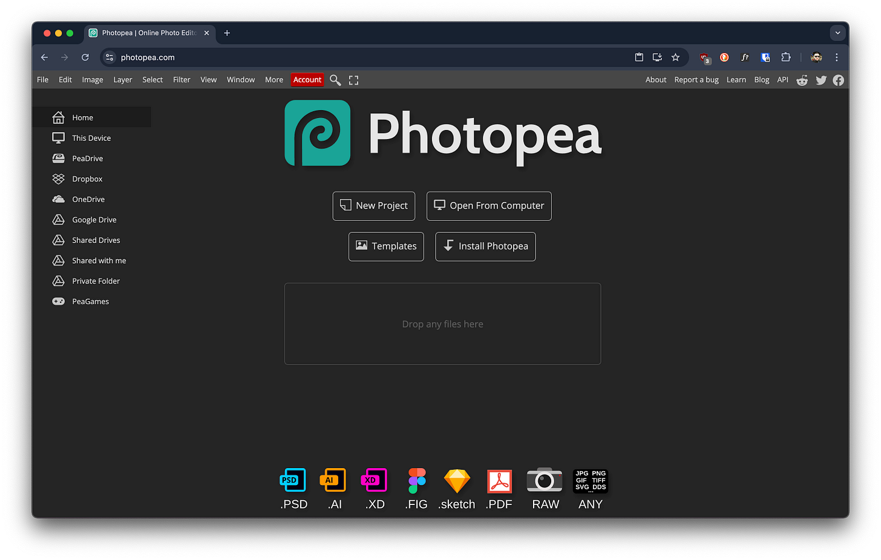Select the Photopea browser tab
Viewport: 881px width, 560px height.
[149, 33]
